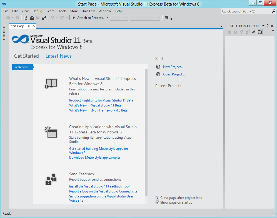Switch to the Latest News tab
The image size is (277, 218).
pyautogui.click(x=58, y=56)
